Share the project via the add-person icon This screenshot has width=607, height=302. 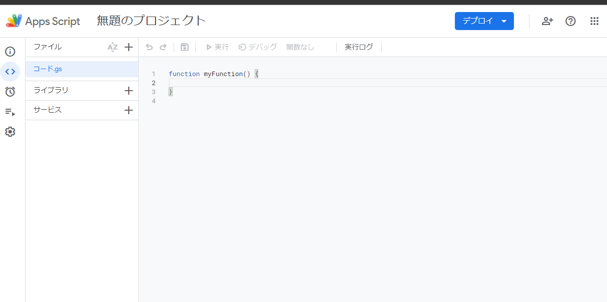tap(547, 21)
